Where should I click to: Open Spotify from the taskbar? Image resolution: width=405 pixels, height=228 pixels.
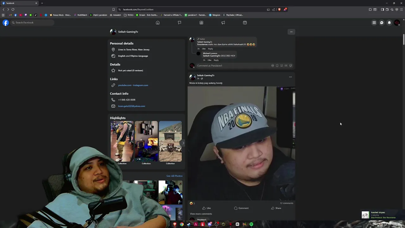[x=251, y=224]
